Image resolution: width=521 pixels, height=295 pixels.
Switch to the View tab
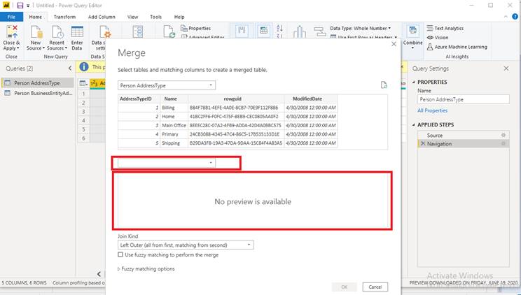(132, 17)
